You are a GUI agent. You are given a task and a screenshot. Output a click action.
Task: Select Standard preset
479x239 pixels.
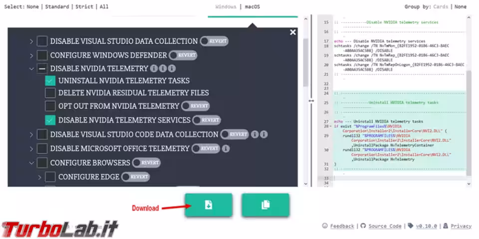(x=57, y=6)
